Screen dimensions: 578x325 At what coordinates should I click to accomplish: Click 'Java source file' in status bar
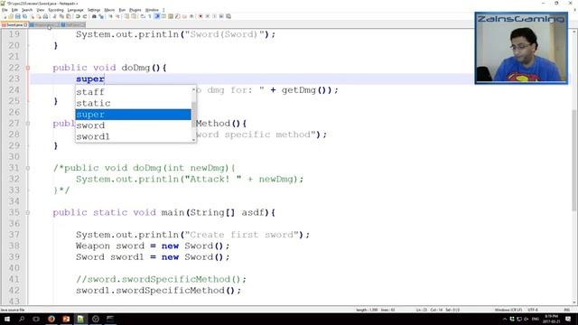coord(13,310)
